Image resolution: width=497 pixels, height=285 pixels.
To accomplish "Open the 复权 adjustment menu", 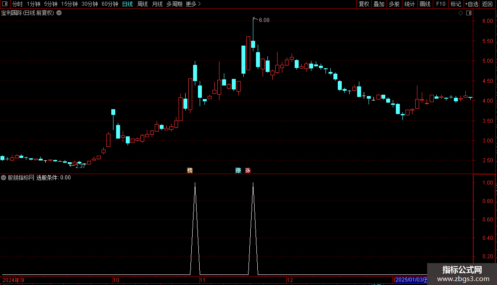I will (364, 4).
